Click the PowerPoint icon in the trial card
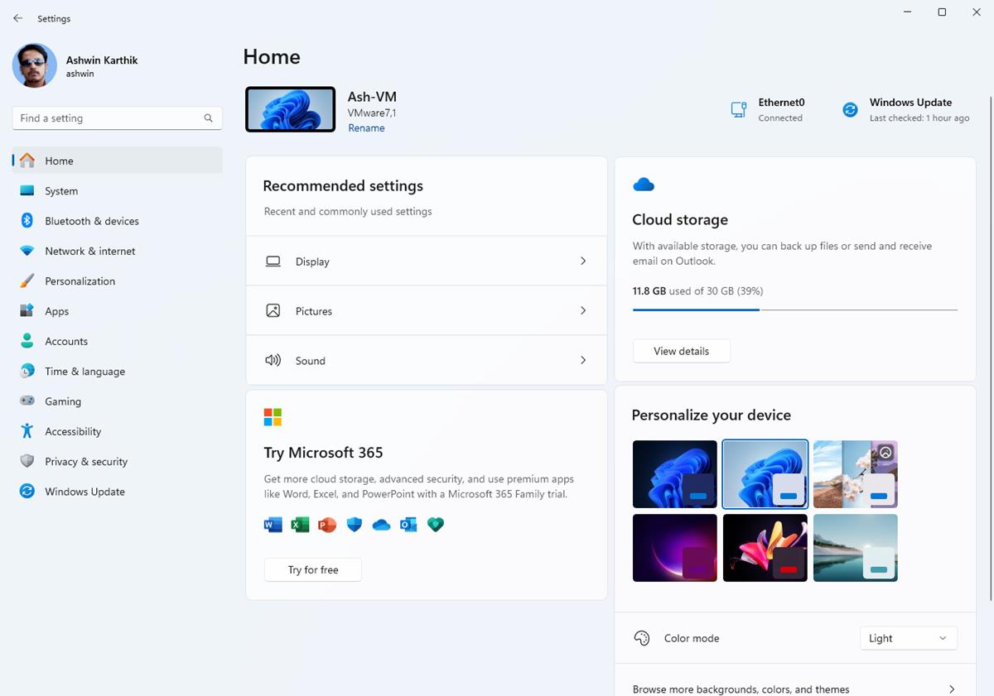This screenshot has width=994, height=696. pyautogui.click(x=326, y=525)
